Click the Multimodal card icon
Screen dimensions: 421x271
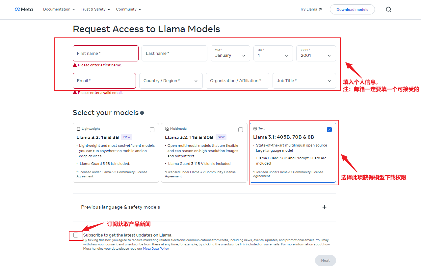167,129
